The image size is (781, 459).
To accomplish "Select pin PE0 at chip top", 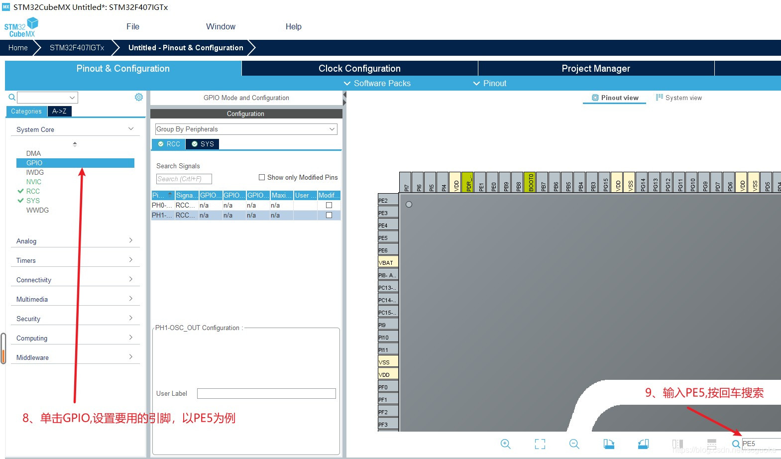I will (492, 182).
